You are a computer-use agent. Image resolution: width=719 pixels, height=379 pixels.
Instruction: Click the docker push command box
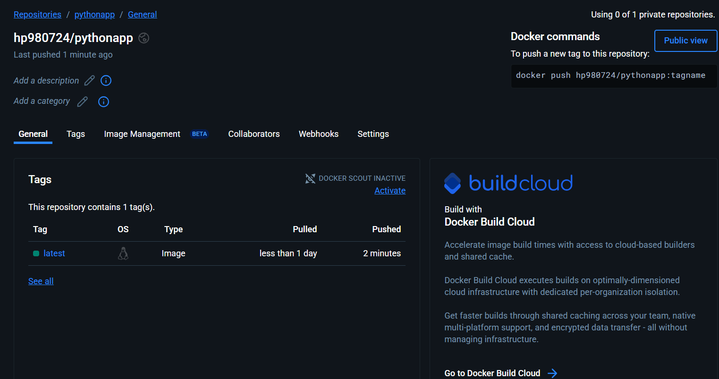614,76
